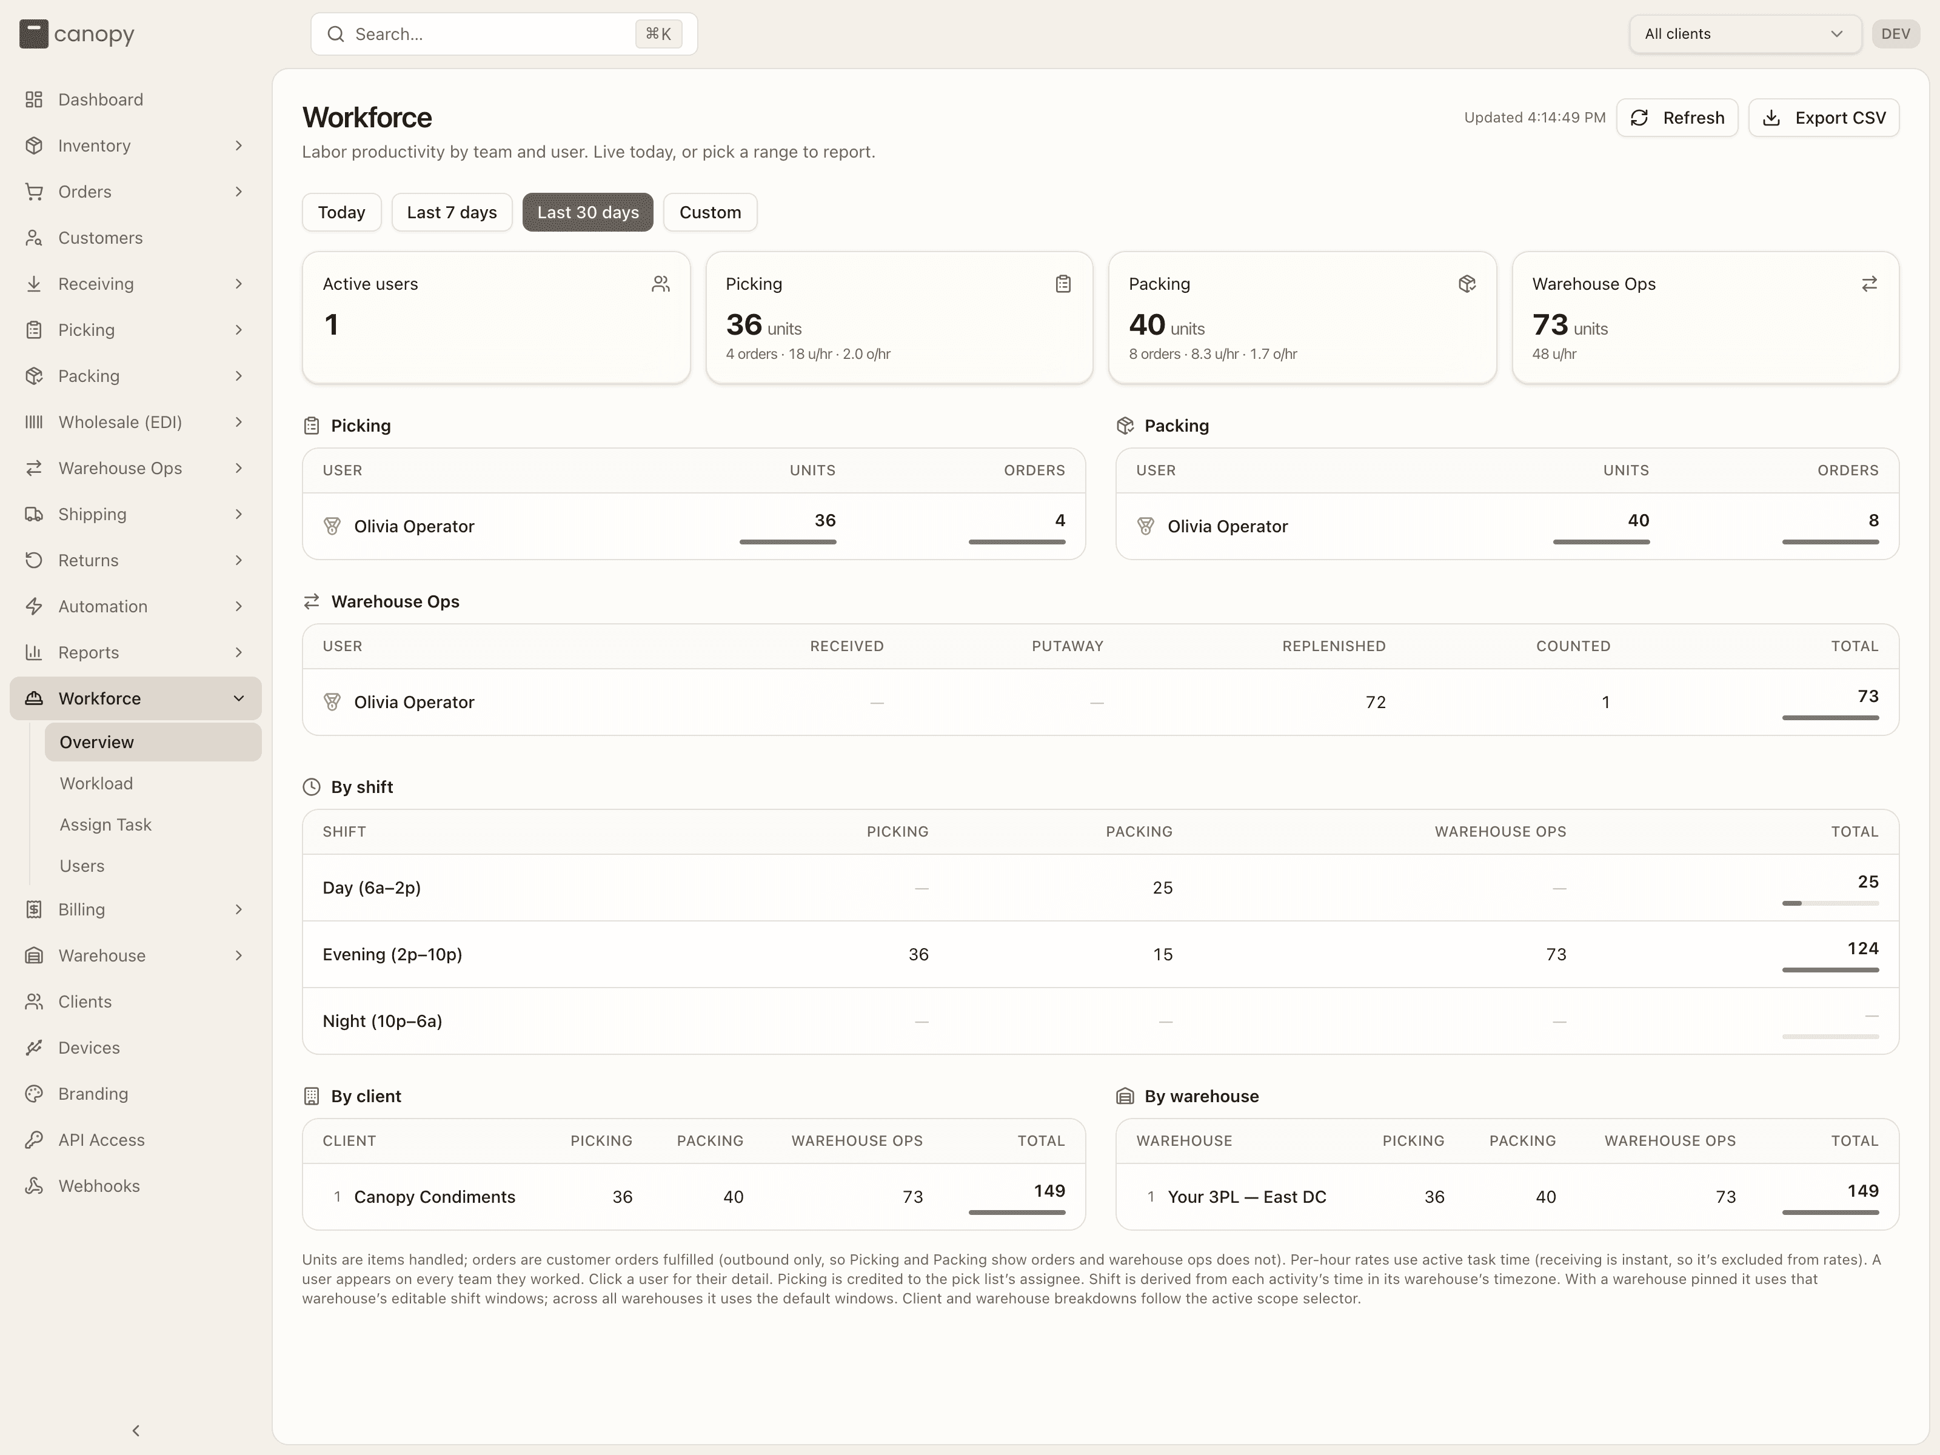Collapse the Workforce section chevron
Viewport: 1940px width, 1455px height.
pos(238,698)
